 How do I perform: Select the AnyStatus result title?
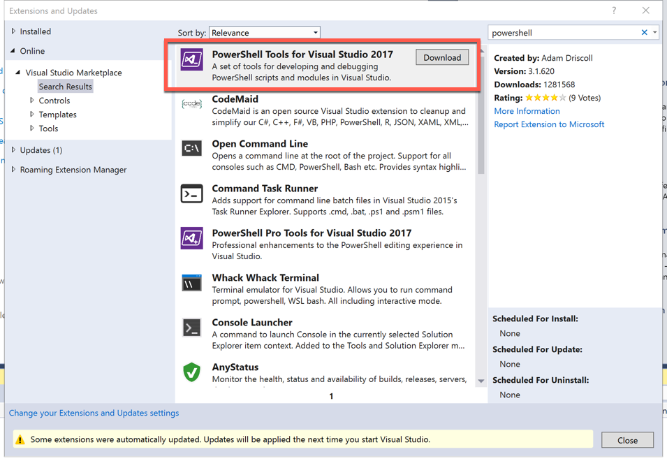coord(235,367)
